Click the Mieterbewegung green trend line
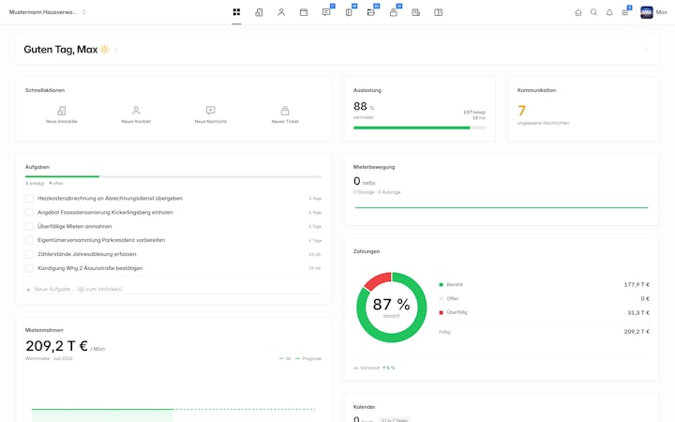 pos(502,207)
